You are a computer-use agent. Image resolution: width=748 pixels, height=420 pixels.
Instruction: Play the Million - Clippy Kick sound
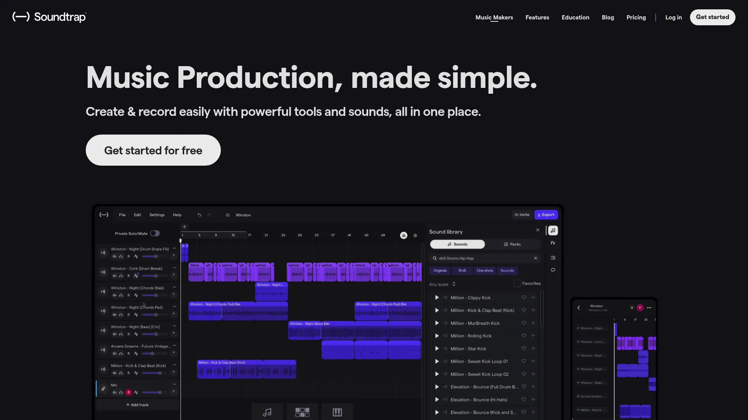tap(437, 297)
